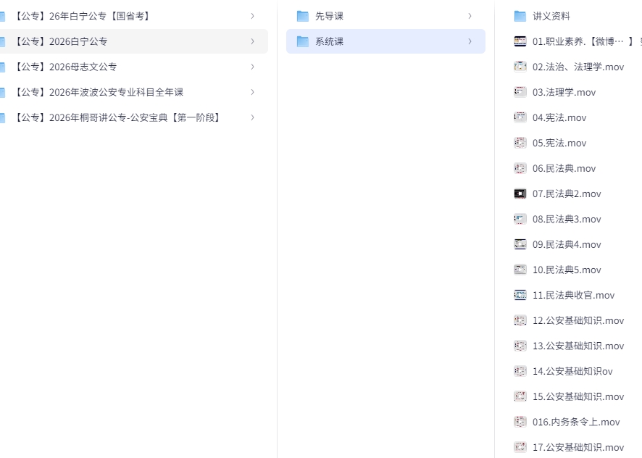
Task: Select file name 10.民法典5.mov
Action: point(567,270)
